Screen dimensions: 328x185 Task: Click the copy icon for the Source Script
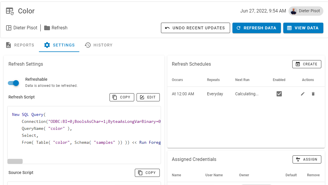[141, 173]
